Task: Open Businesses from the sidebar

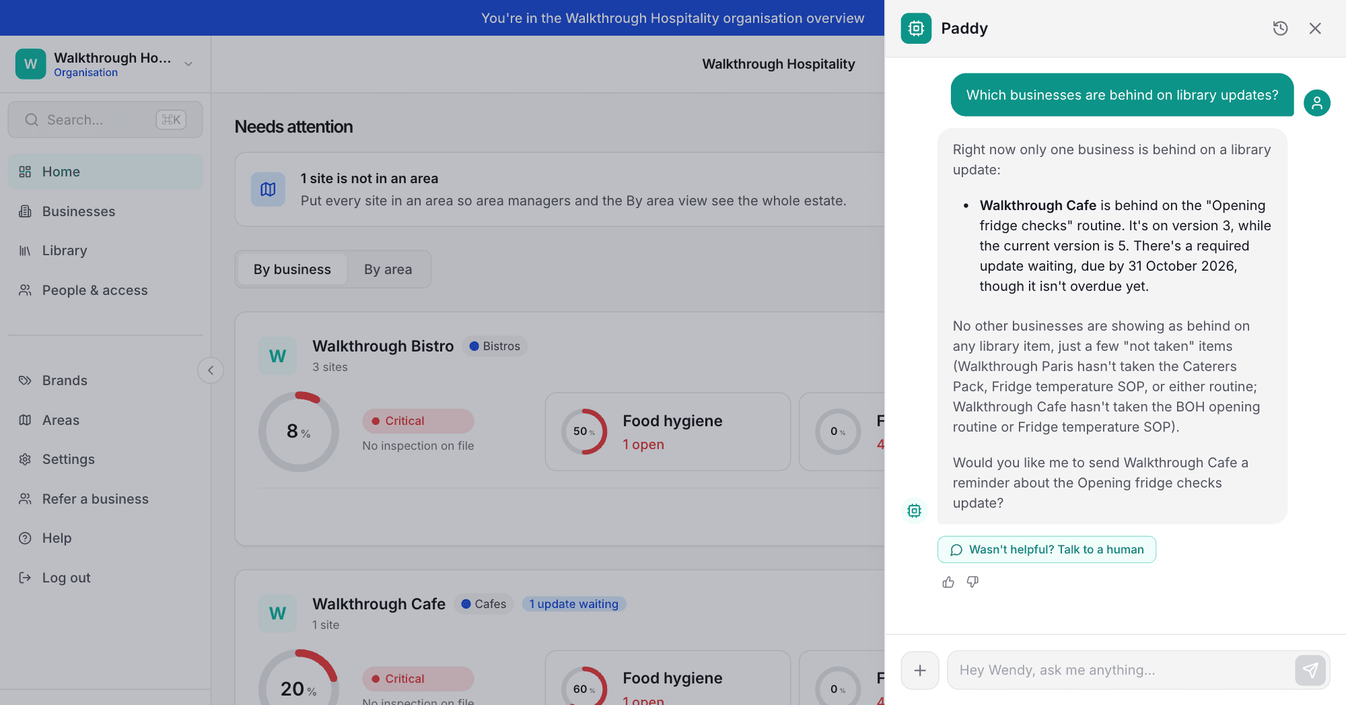Action: coord(105,211)
